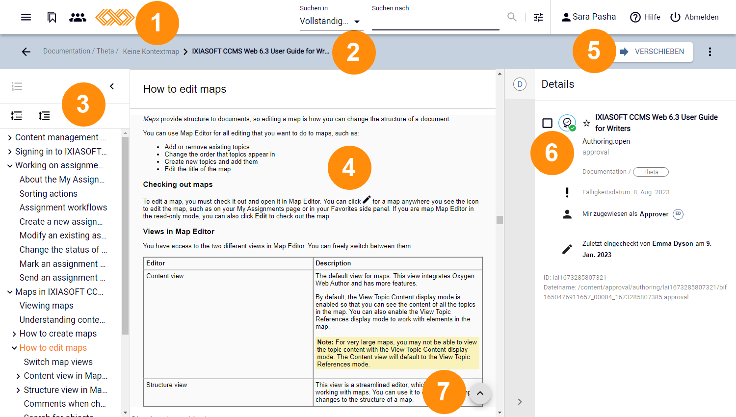Click the Documentation / Theta breadcrumb

[80, 51]
